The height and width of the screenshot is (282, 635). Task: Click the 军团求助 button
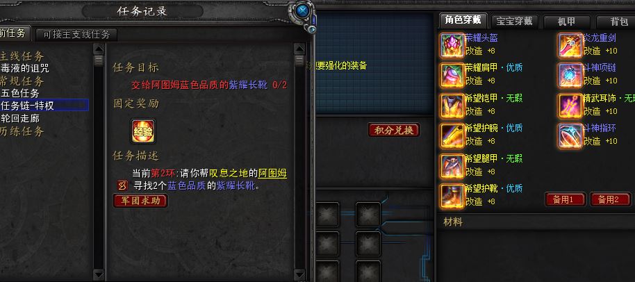click(140, 201)
